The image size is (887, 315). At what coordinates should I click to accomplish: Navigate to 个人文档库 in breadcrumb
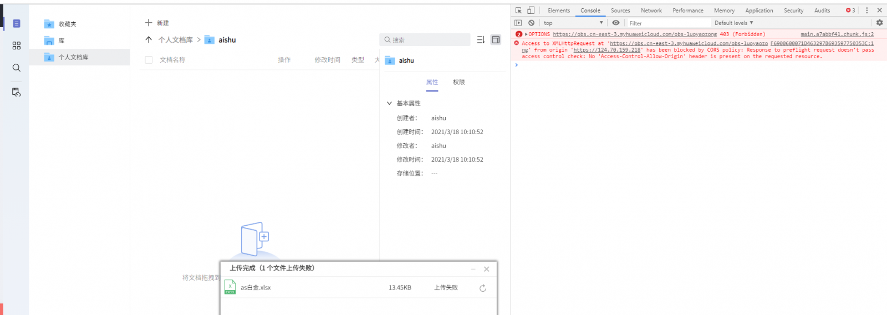(176, 40)
